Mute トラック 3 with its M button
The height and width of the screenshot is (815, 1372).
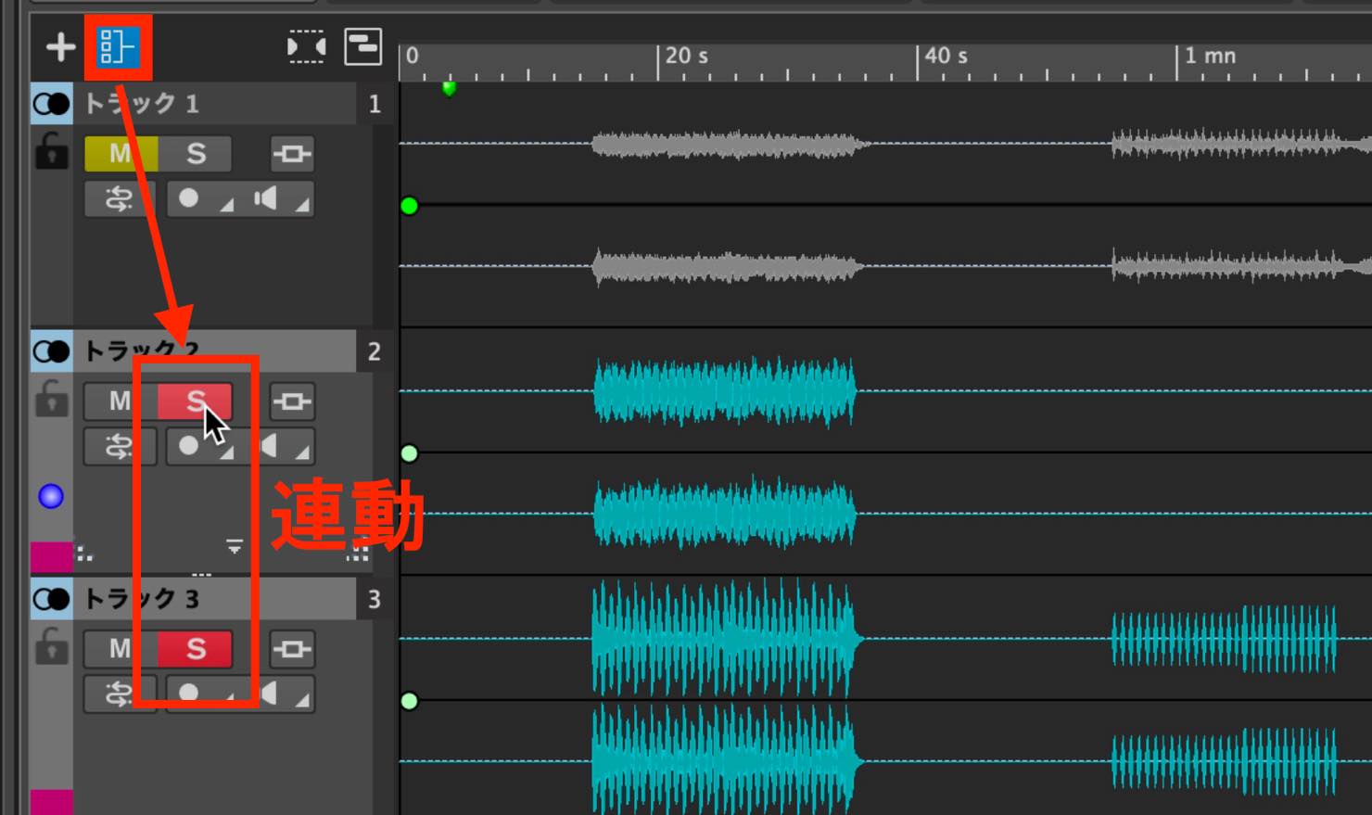[x=121, y=649]
